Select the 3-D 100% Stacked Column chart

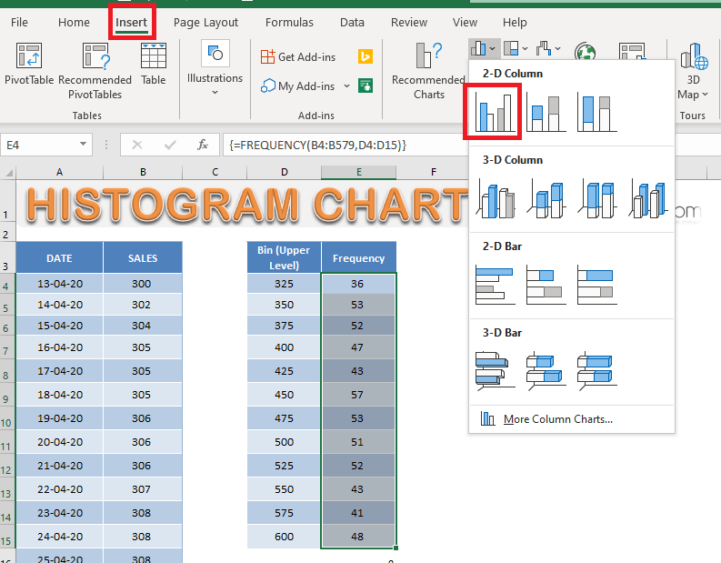596,198
